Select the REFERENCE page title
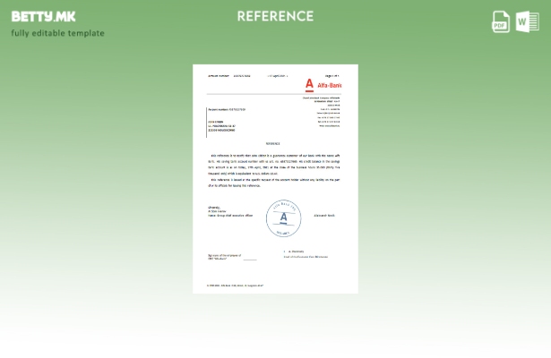551x358 pixels. (275, 16)
